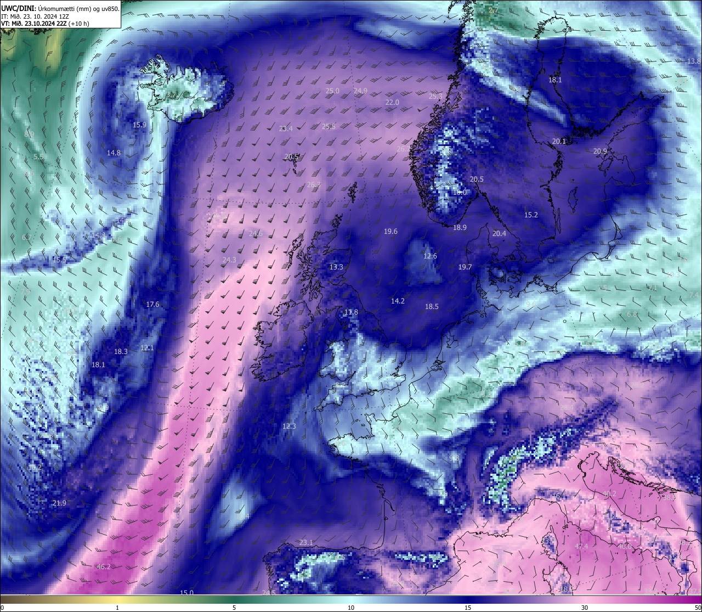Viewport: 702px width, 612px height.
Task: Click the 12.3 value southwest of Cornwall
Action: (x=289, y=426)
